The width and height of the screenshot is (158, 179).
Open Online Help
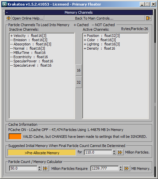coord(28,18)
